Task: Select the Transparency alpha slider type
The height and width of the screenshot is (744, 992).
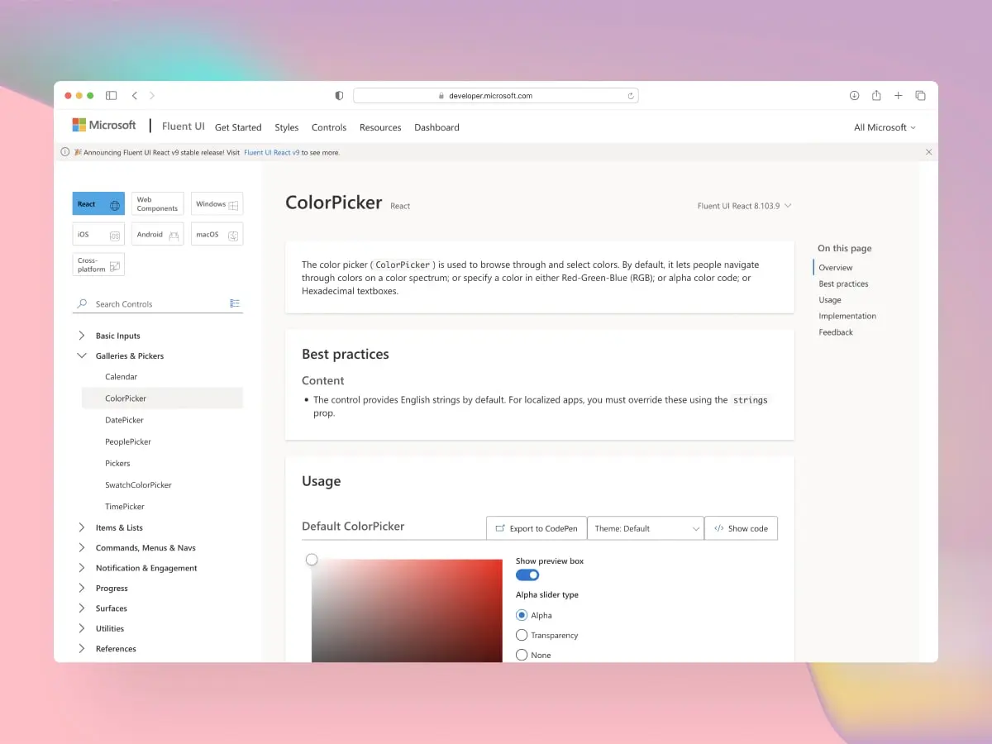Action: click(522, 635)
